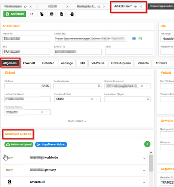The image size is (174, 187).
Task: Open the Einkaufs-Einheit dropdown arrow
Action: 97,99
